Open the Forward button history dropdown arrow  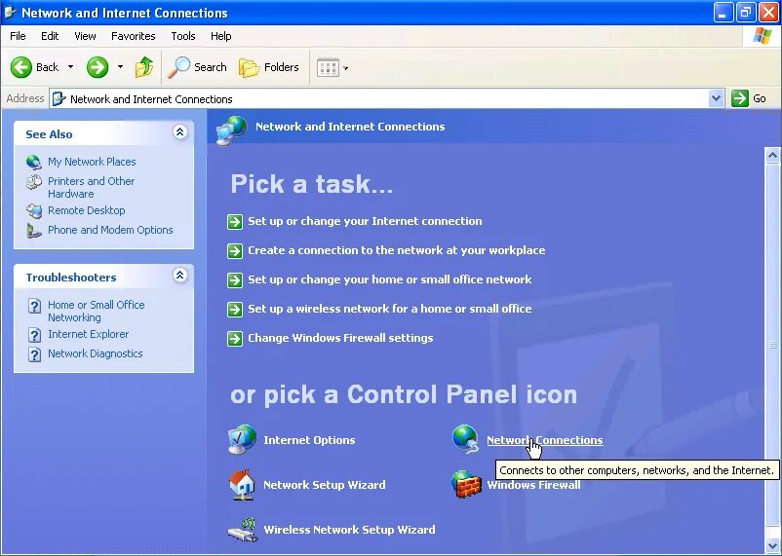pyautogui.click(x=120, y=67)
